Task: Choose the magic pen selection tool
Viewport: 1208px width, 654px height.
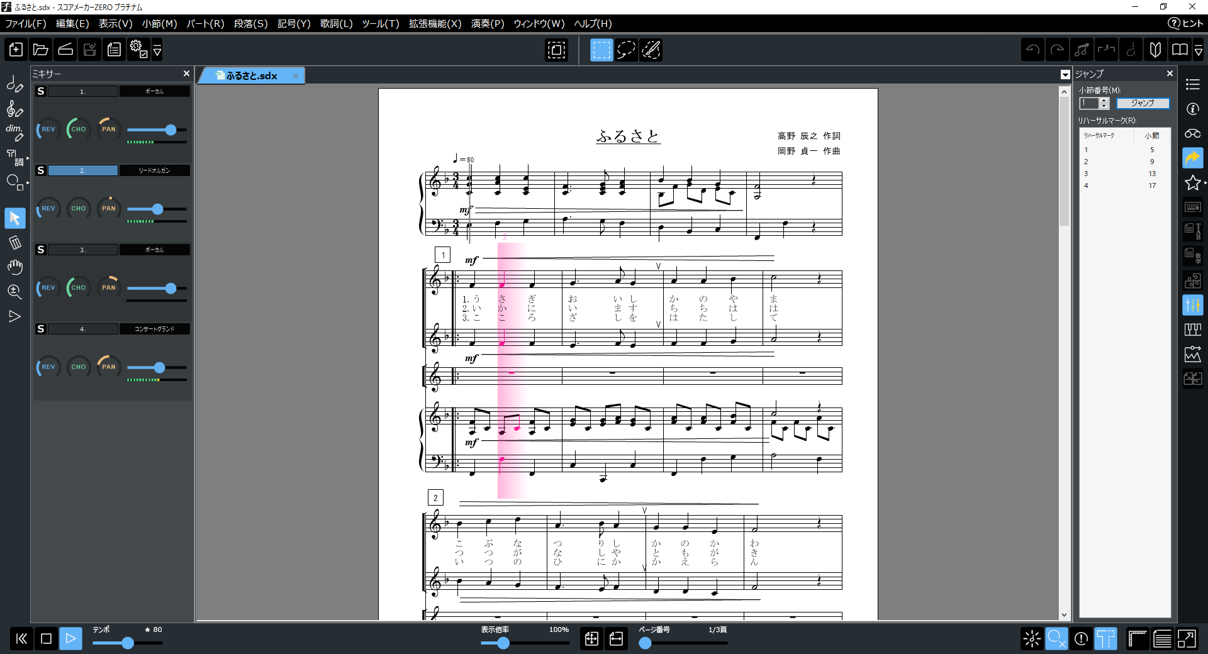Action: (x=651, y=50)
